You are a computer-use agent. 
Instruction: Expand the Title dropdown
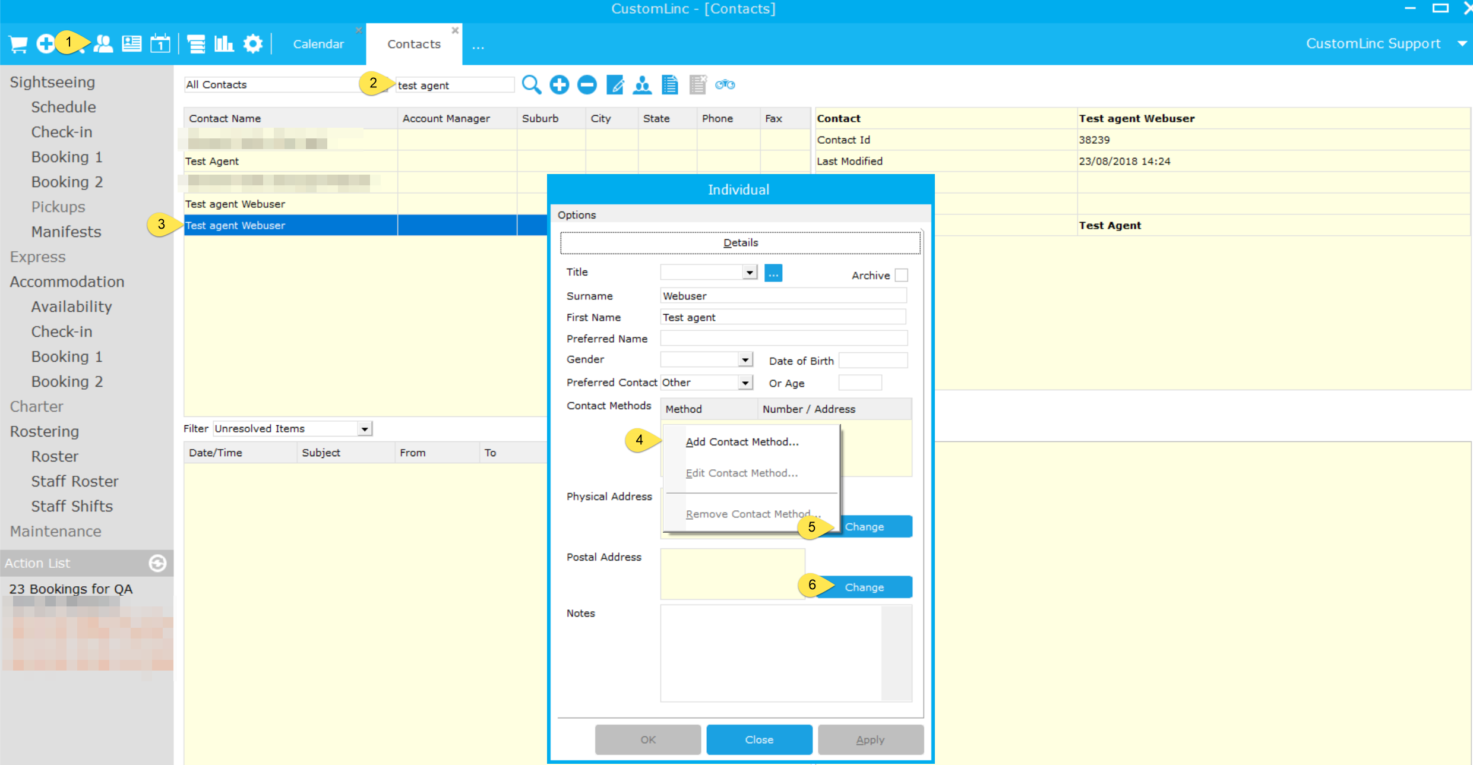tap(750, 273)
